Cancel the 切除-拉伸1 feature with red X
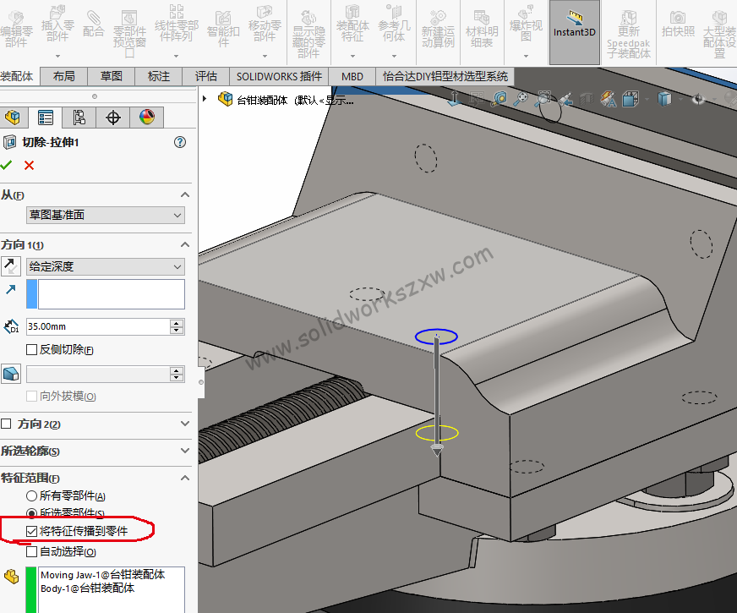 click(29, 165)
